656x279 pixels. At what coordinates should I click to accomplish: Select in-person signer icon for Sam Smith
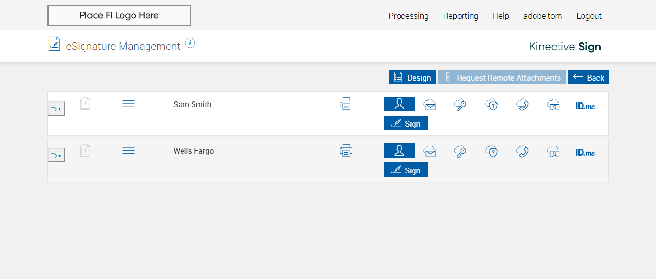pyautogui.click(x=399, y=104)
